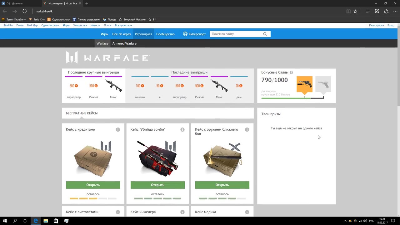
Task: Refresh the market-free.tk page
Action: point(24,11)
